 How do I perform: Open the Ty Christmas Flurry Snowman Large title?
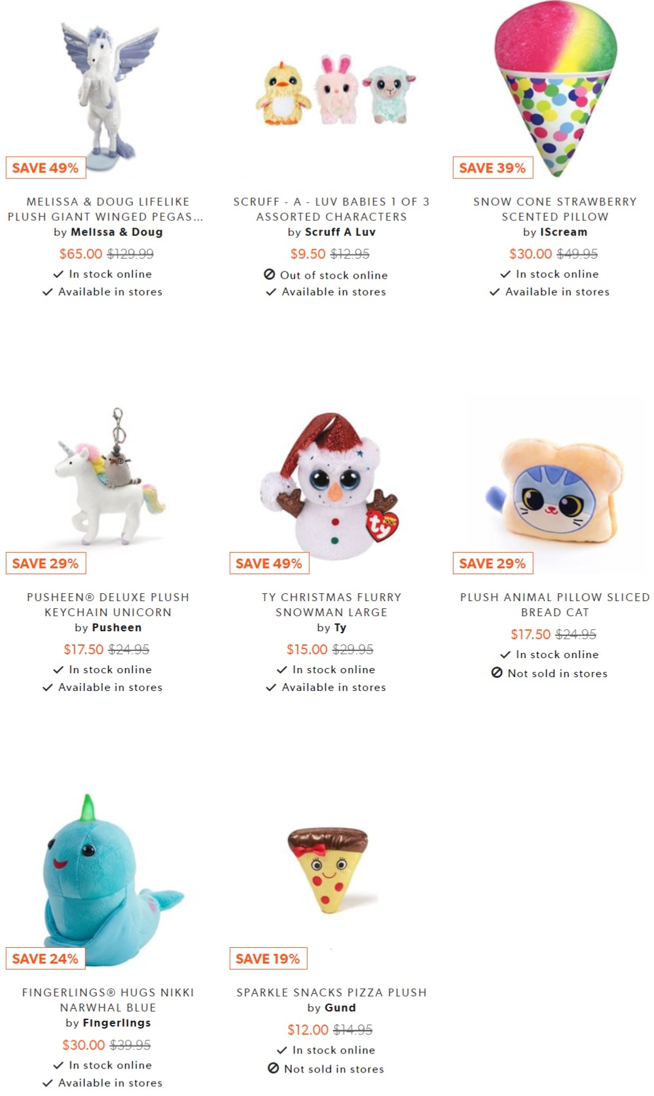(332, 604)
